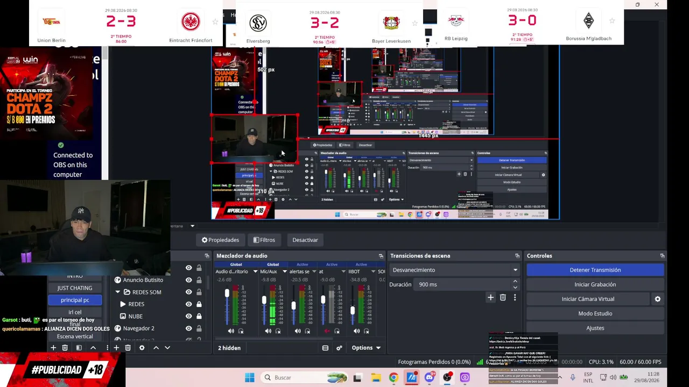This screenshot has width=689, height=387.
Task: Show the 2 hidden audio sources
Action: (229, 348)
